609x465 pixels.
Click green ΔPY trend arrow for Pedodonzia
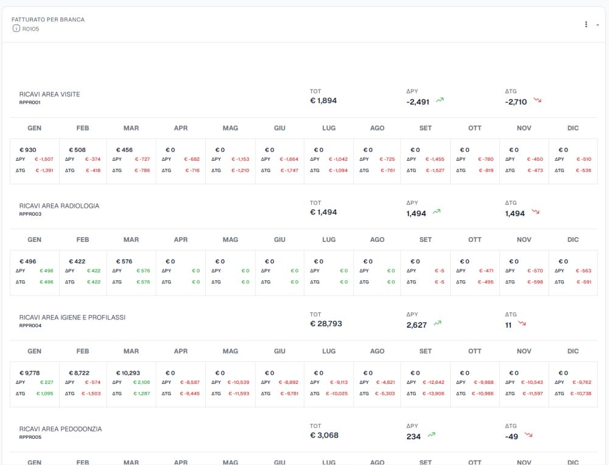432,435
